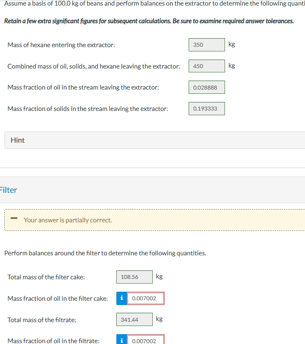The image size is (305, 344).
Task: Click 'Combined mass of oil, solids, and hexane' label
Action: pyautogui.click(x=94, y=66)
